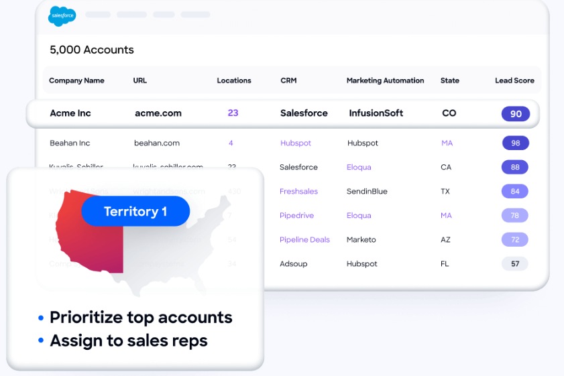Sort by CRM column header
The image size is (564, 376).
click(288, 80)
